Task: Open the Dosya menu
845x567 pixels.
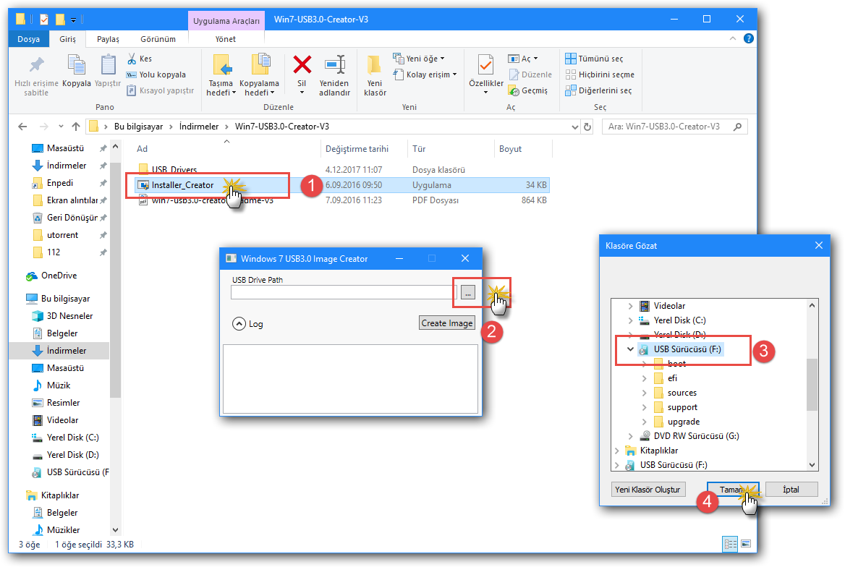Action: coord(28,39)
